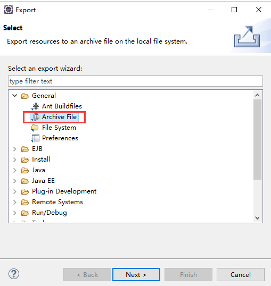Expand the Install category
The width and height of the screenshot is (271, 286).
click(x=15, y=159)
